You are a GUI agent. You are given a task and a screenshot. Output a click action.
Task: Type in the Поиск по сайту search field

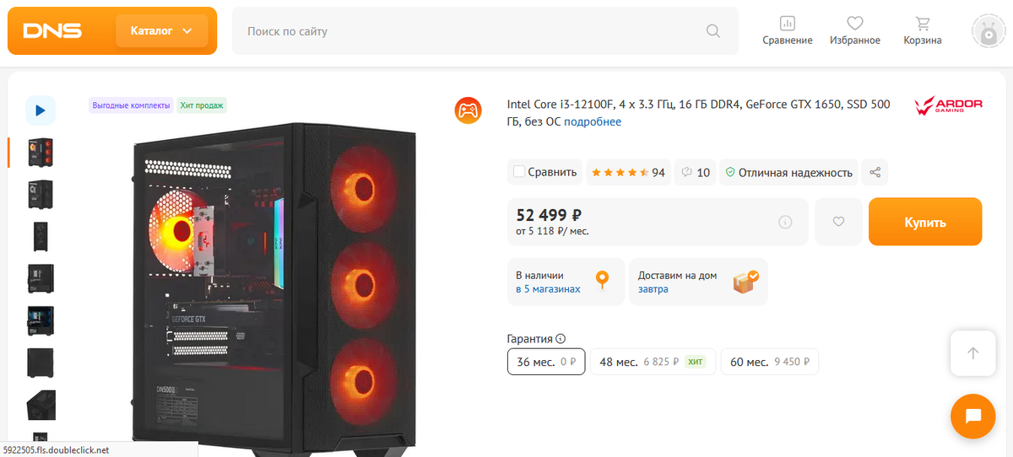(x=473, y=31)
